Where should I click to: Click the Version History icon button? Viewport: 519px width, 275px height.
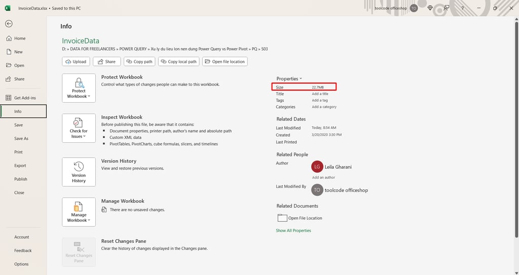tap(79, 172)
